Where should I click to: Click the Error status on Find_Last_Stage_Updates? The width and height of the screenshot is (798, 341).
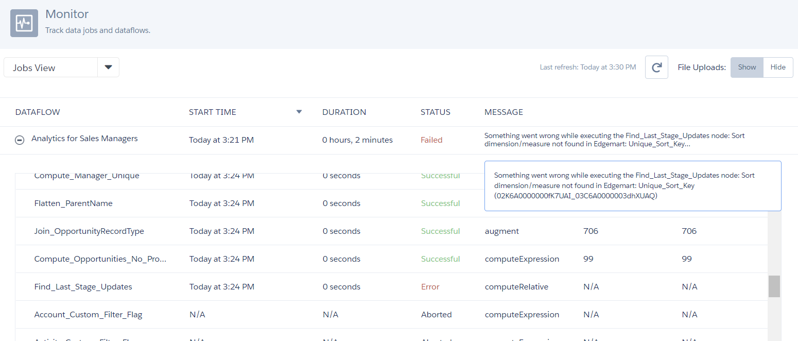430,286
